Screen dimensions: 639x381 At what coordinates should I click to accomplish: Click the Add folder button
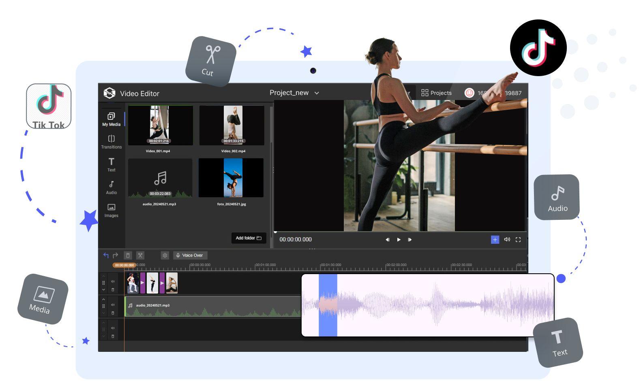(249, 238)
